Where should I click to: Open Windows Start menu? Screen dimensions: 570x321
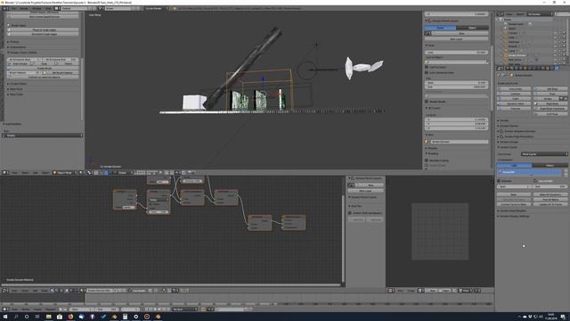(x=5, y=317)
